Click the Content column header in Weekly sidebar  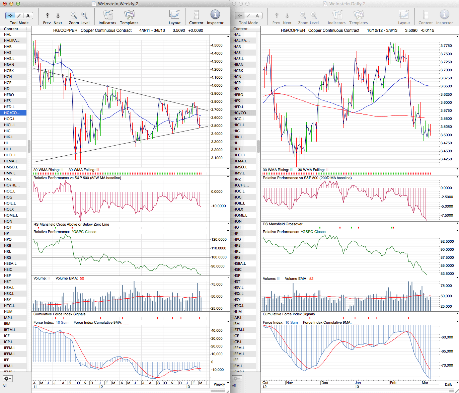11,29
